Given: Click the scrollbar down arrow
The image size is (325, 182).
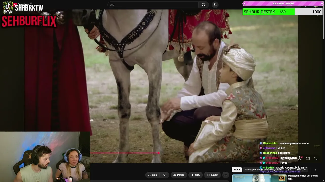Looking at the screenshot, I should (x=323, y=180).
